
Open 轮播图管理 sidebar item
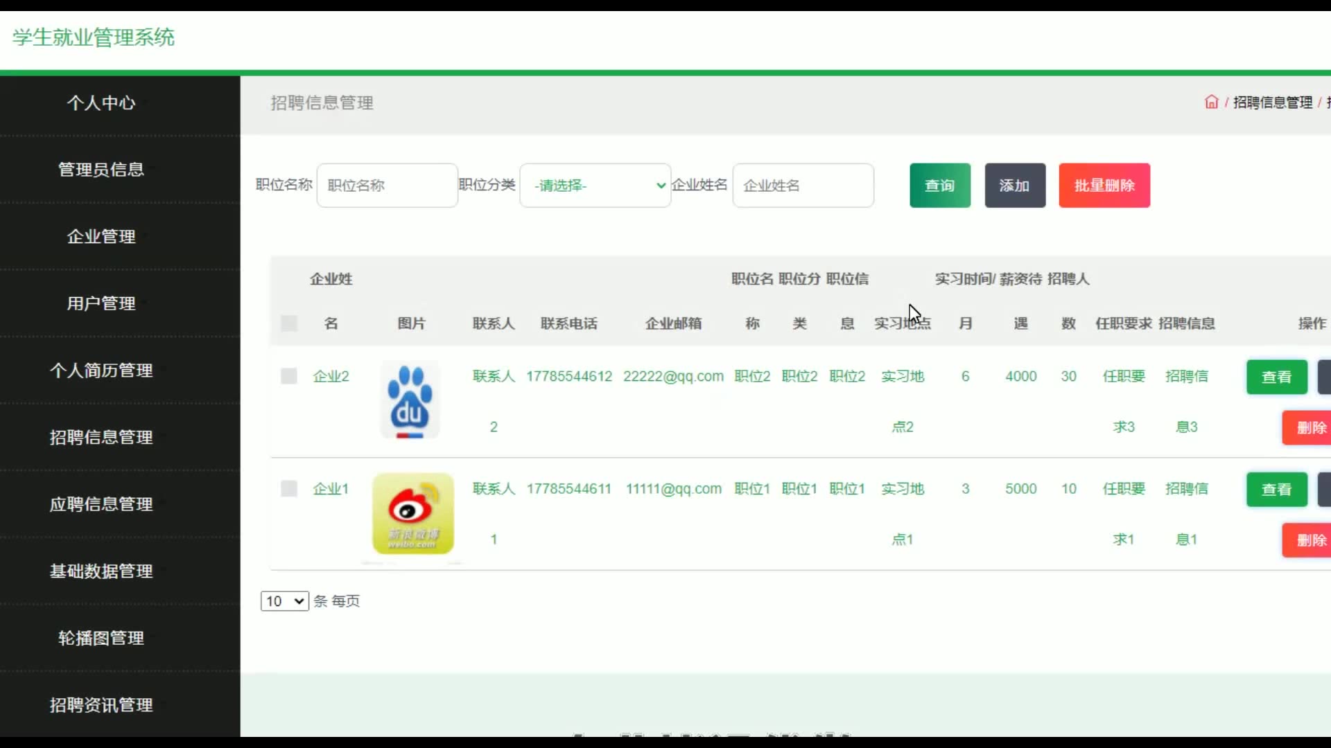click(x=101, y=638)
